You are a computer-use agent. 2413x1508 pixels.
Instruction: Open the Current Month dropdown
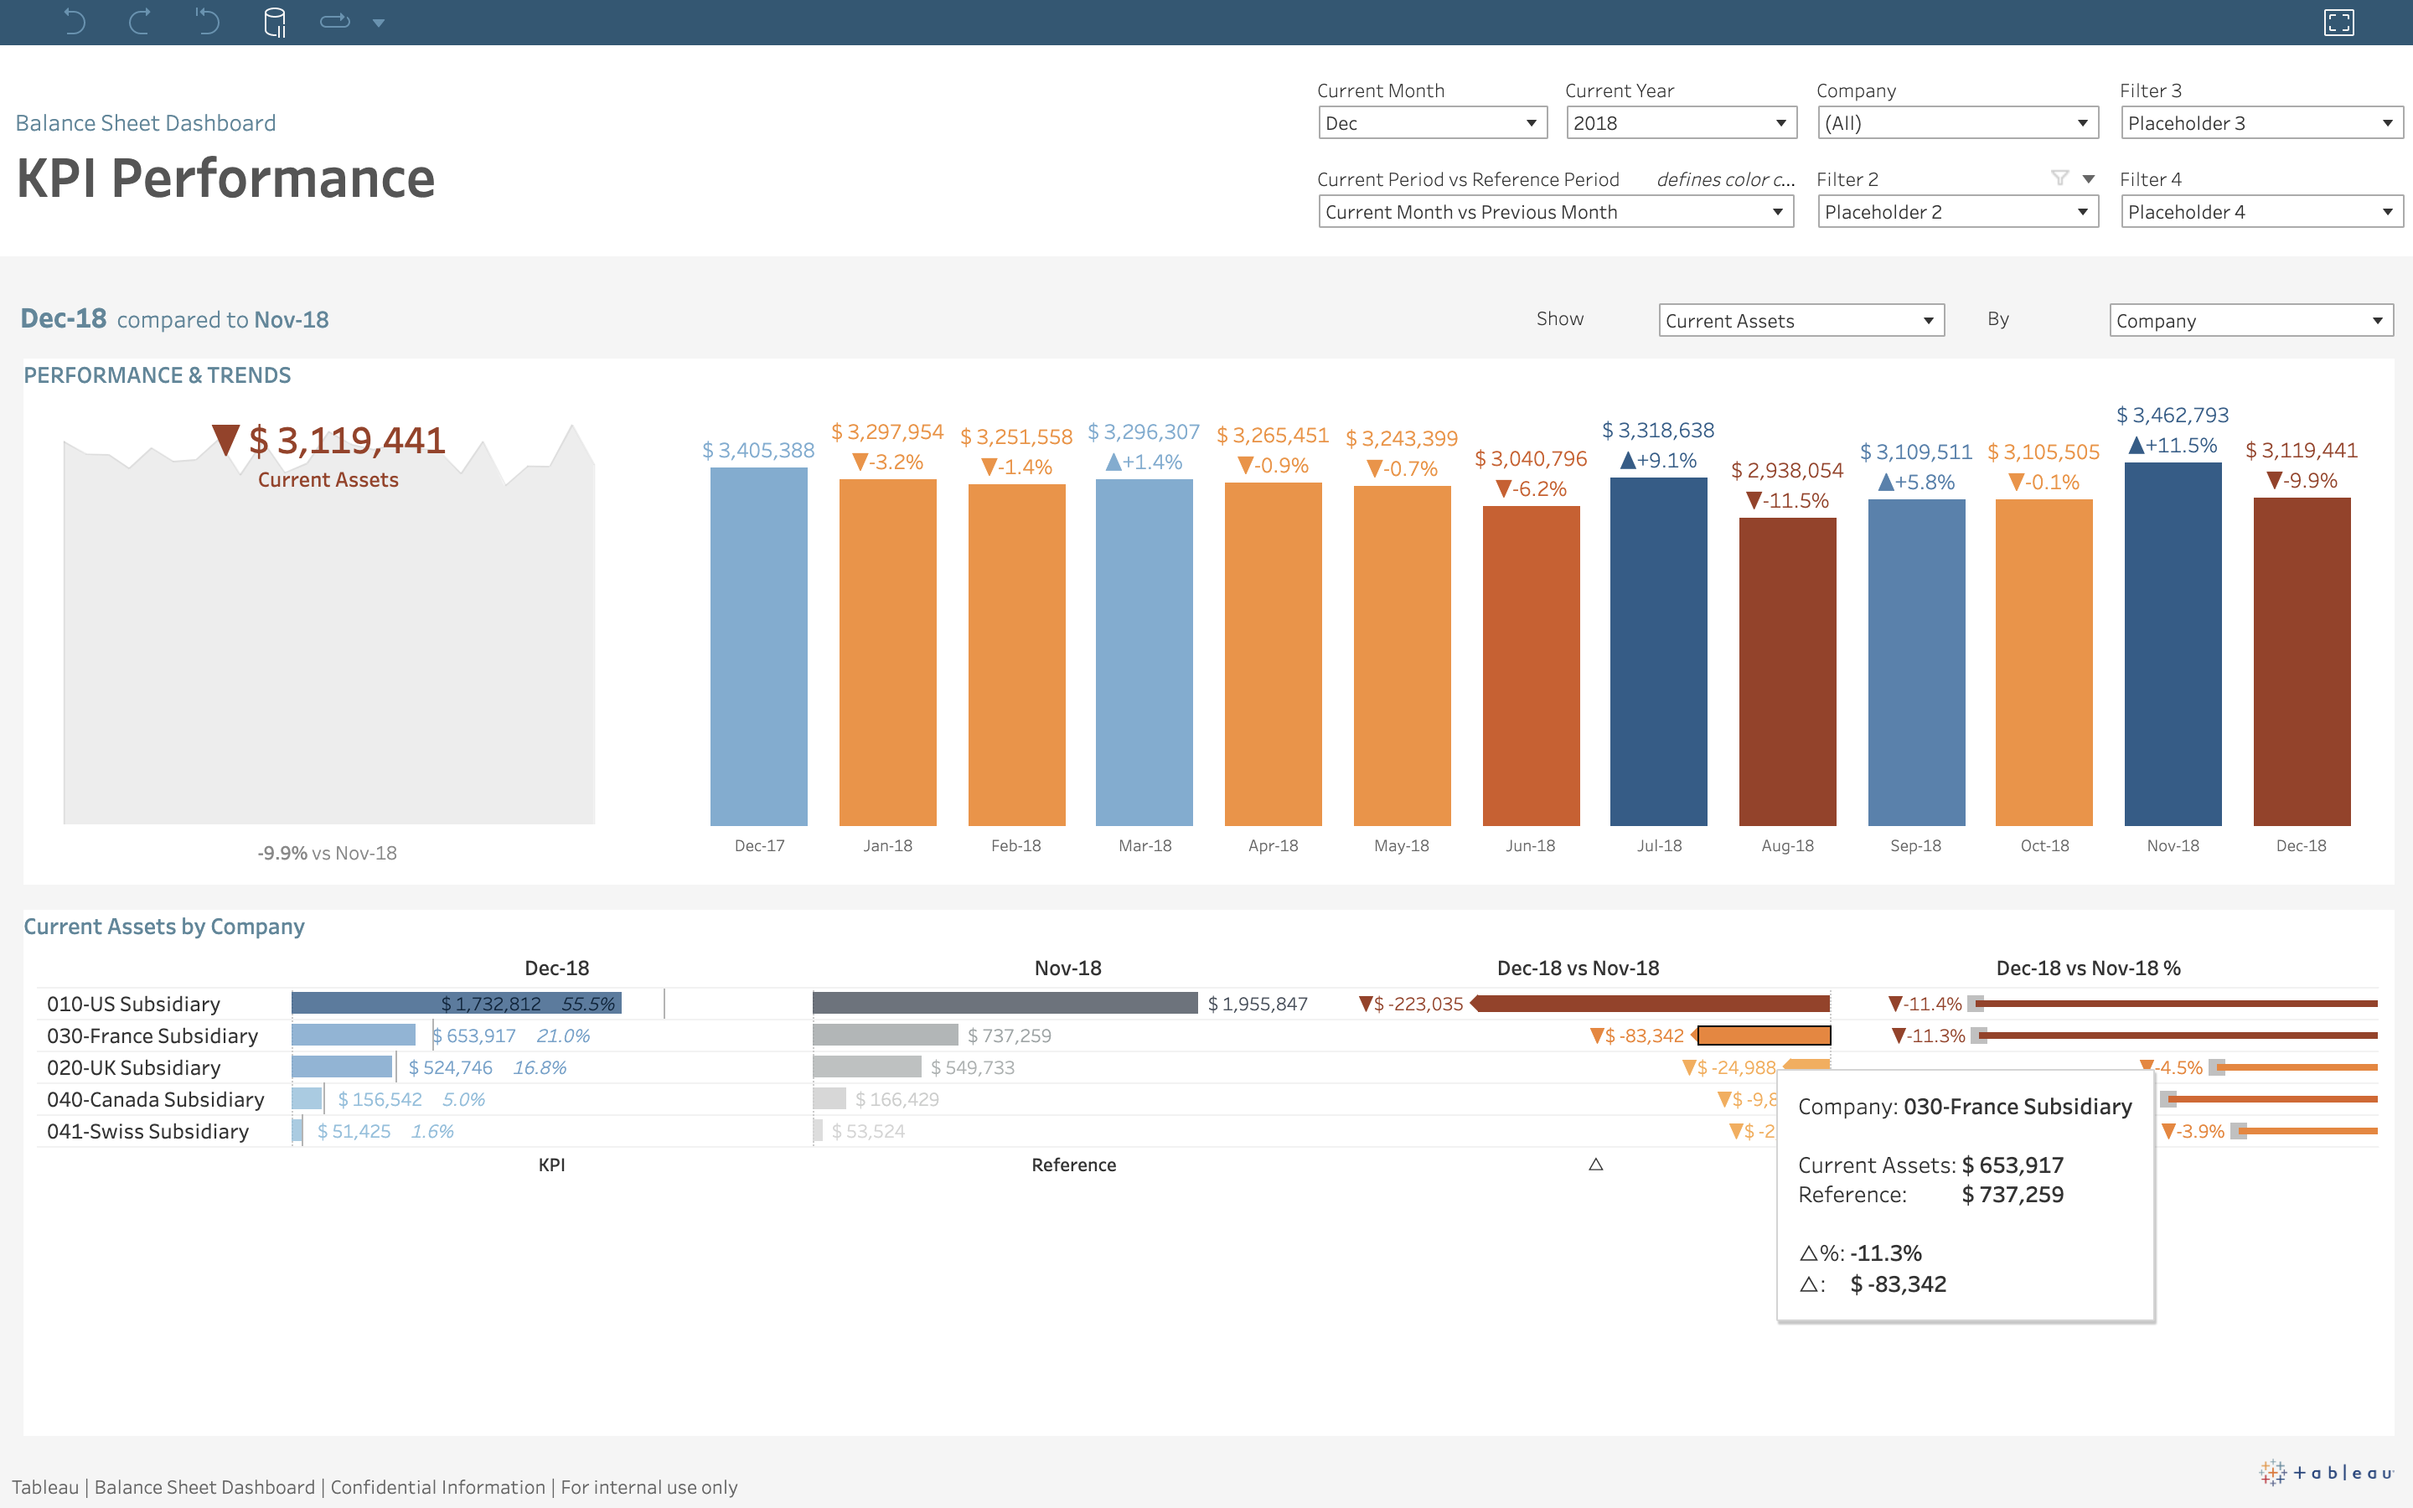[x=1432, y=124]
